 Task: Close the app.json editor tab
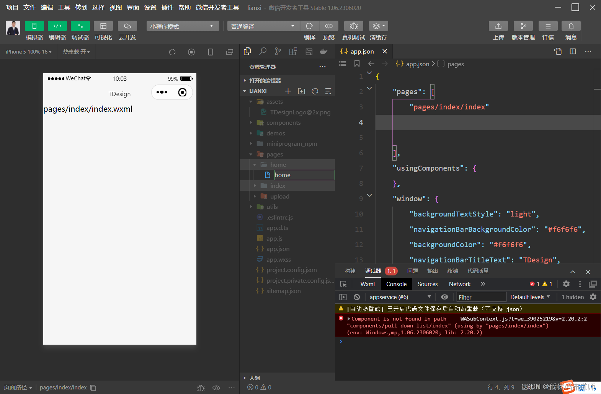385,51
